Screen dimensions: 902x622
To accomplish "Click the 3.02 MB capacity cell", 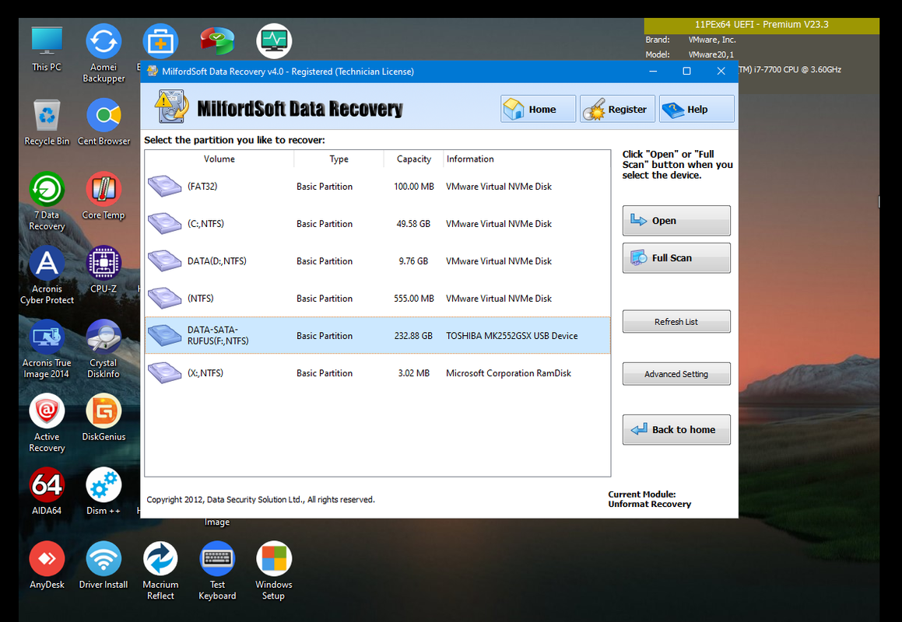I will click(x=413, y=373).
